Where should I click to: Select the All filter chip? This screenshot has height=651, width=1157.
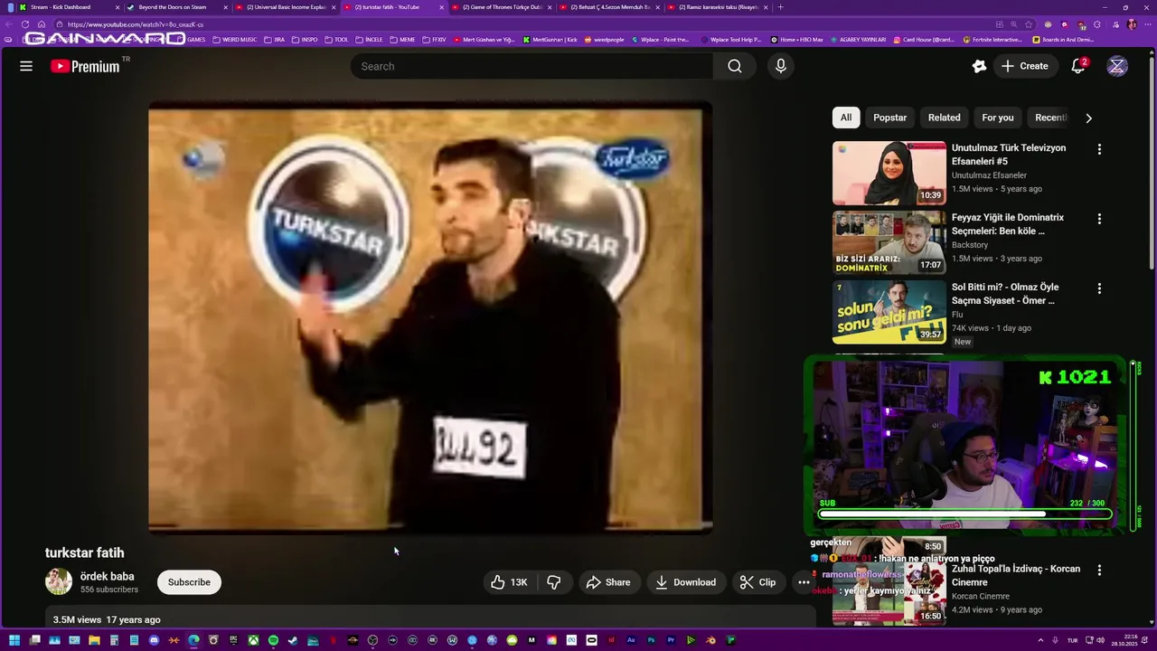(846, 118)
